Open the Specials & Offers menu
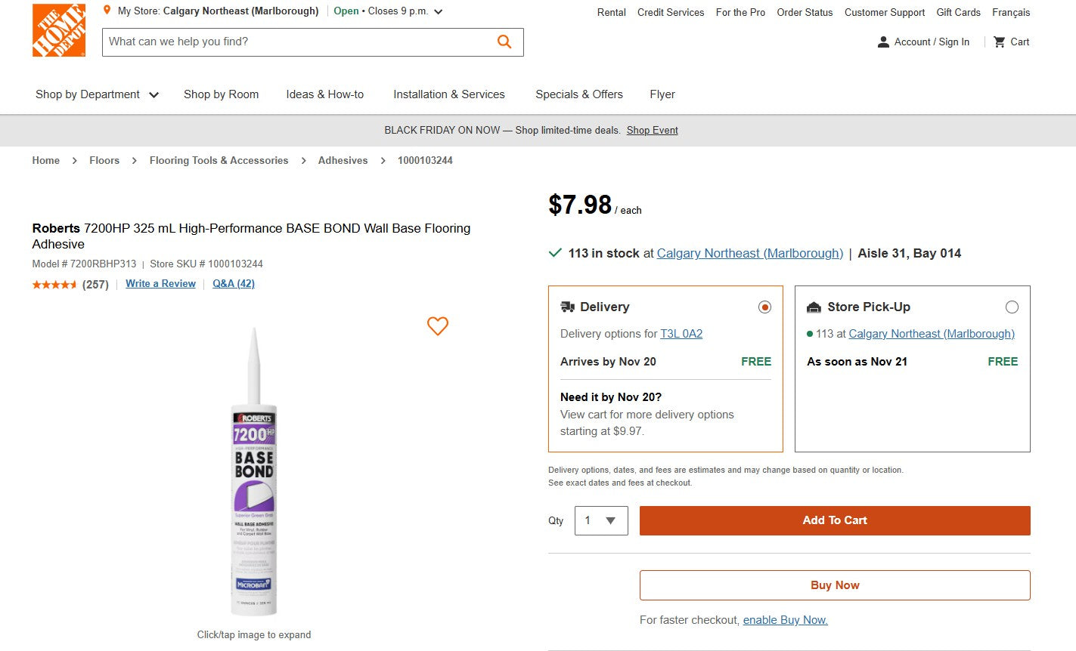 [x=578, y=94]
